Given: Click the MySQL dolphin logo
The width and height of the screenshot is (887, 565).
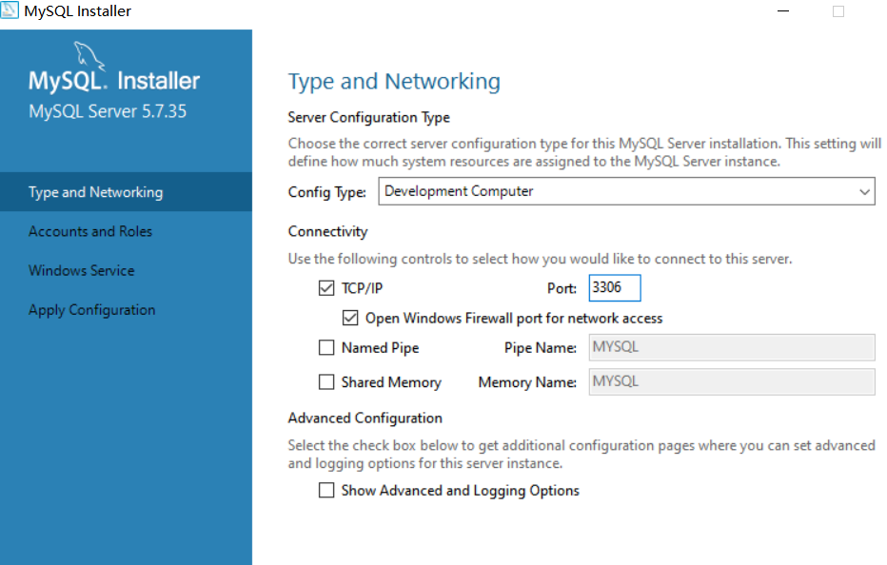Looking at the screenshot, I should point(89,56).
